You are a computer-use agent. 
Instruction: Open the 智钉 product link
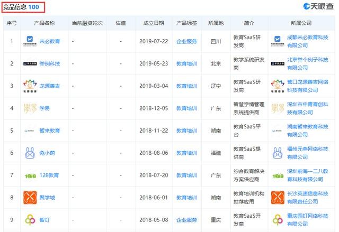[x=44, y=220]
